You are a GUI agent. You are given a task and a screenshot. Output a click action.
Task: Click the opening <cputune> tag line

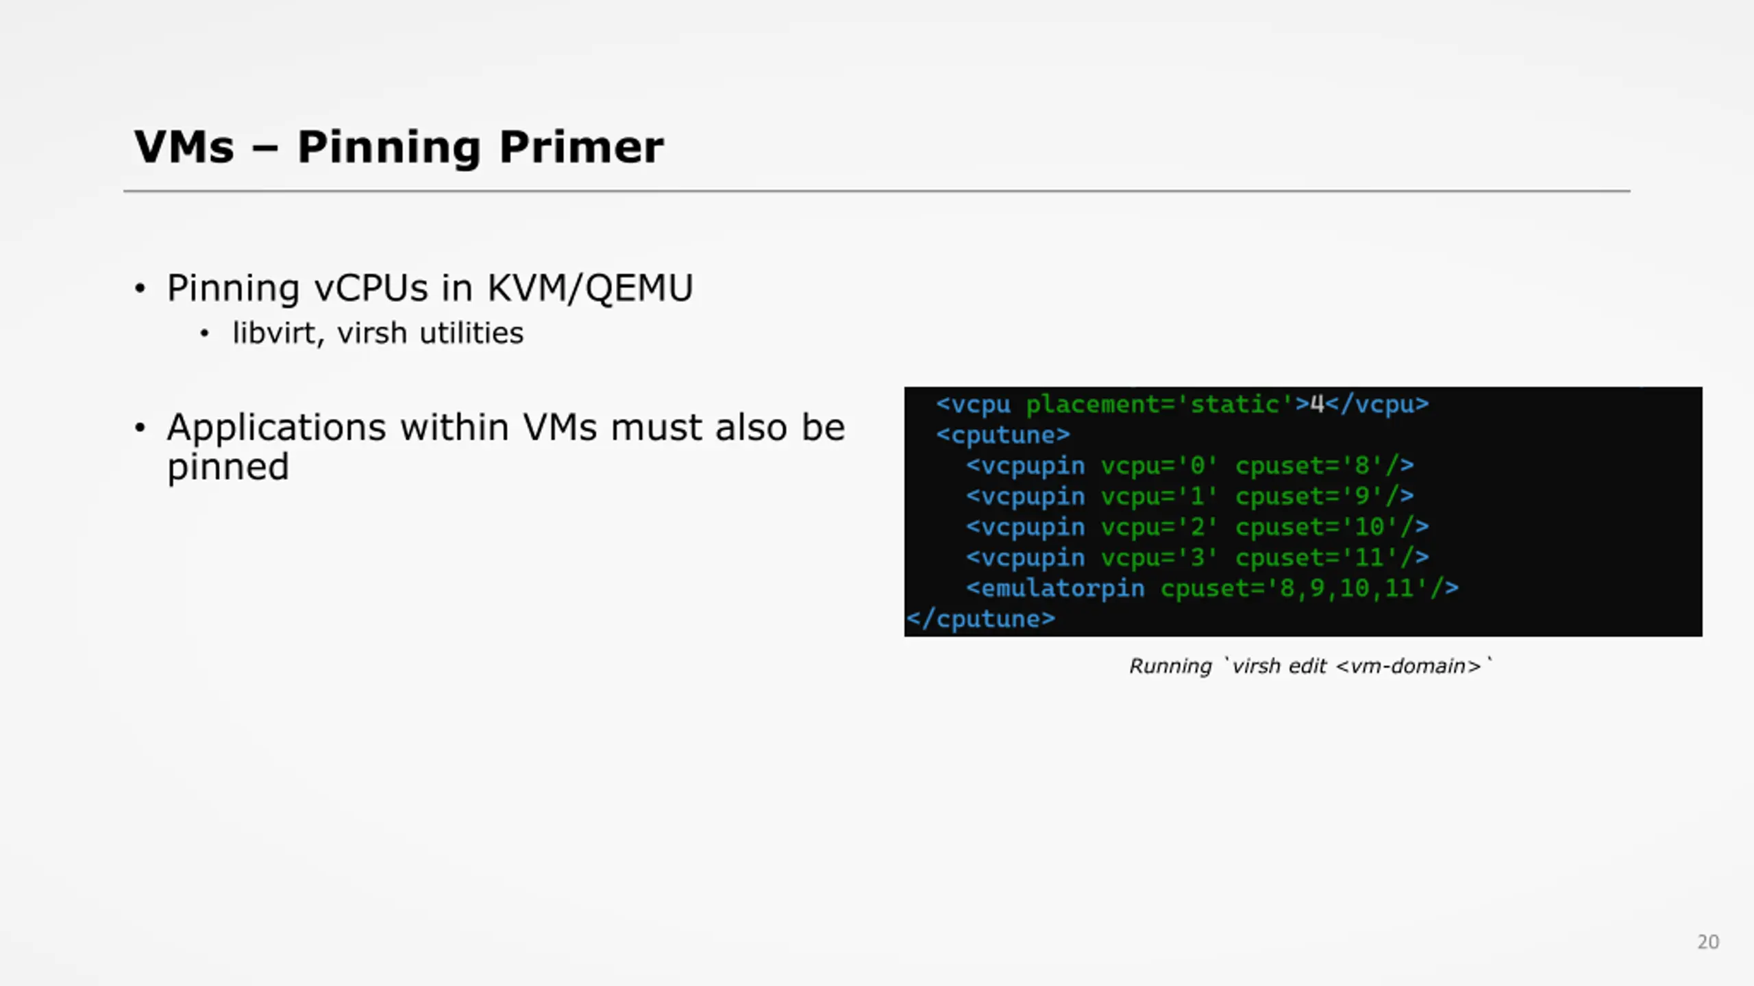pos(1003,435)
